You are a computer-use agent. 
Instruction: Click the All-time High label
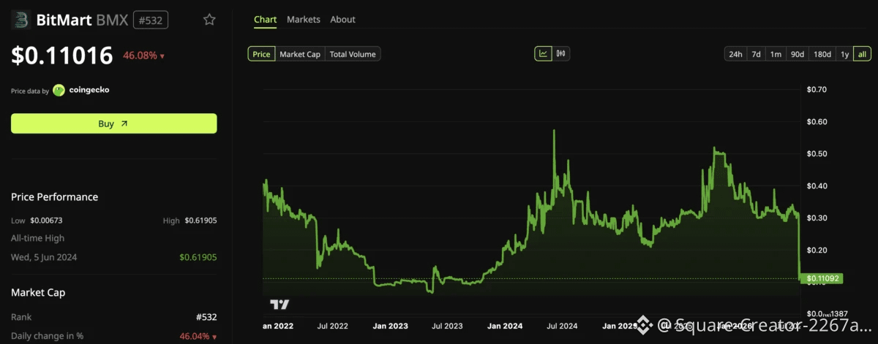[x=37, y=238]
